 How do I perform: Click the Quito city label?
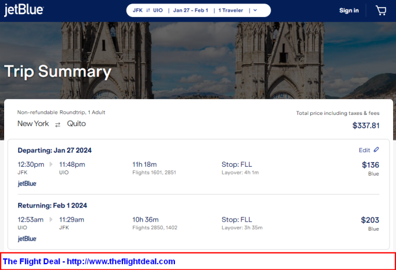click(x=76, y=124)
